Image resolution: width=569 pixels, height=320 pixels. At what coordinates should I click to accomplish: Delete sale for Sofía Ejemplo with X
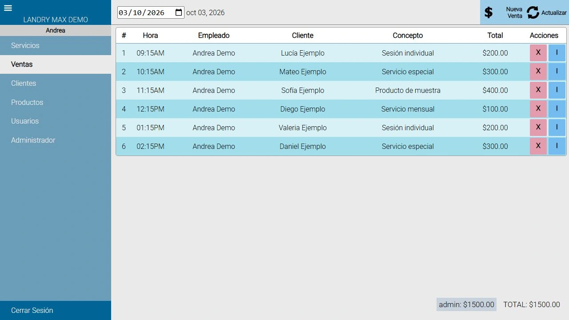coord(538,90)
